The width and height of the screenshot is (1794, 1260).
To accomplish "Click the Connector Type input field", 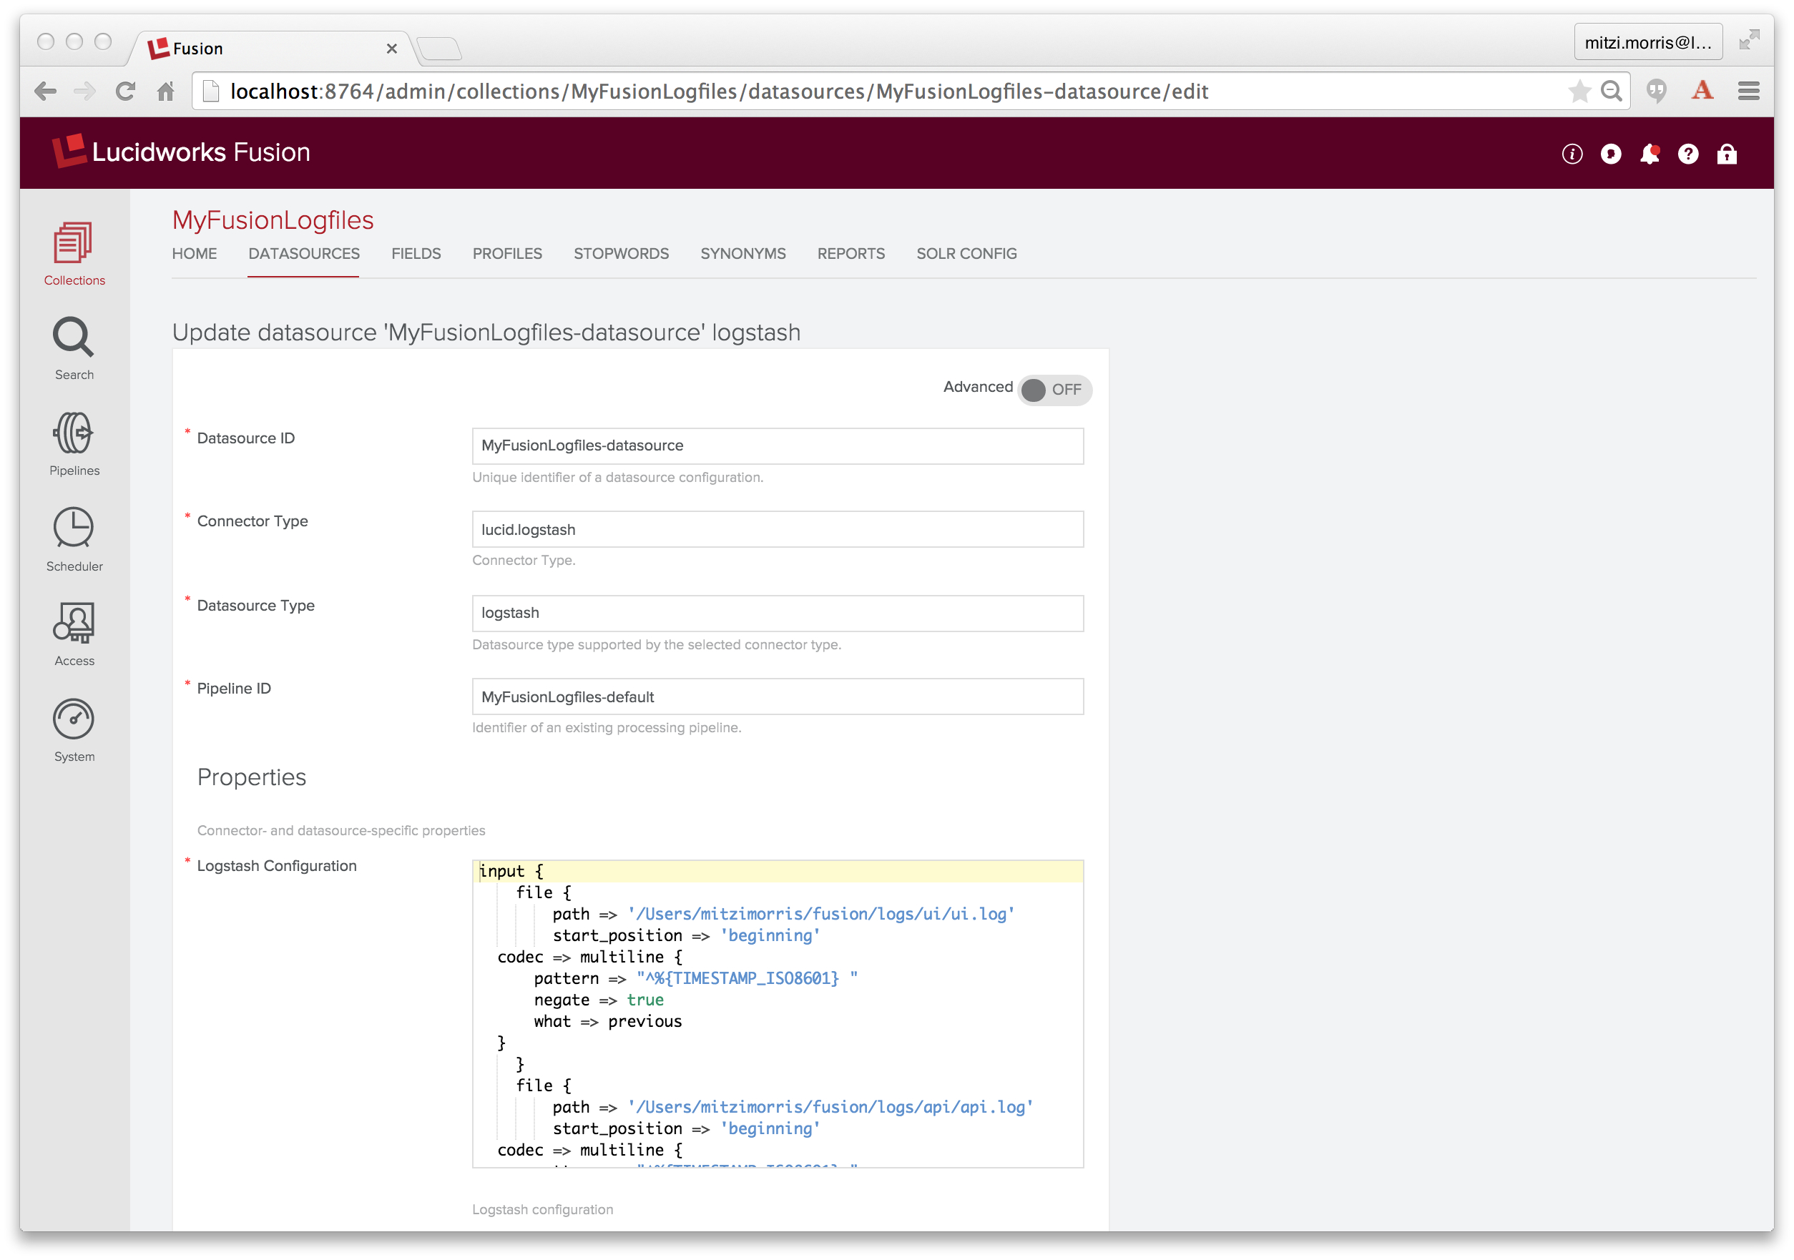I will 778,529.
